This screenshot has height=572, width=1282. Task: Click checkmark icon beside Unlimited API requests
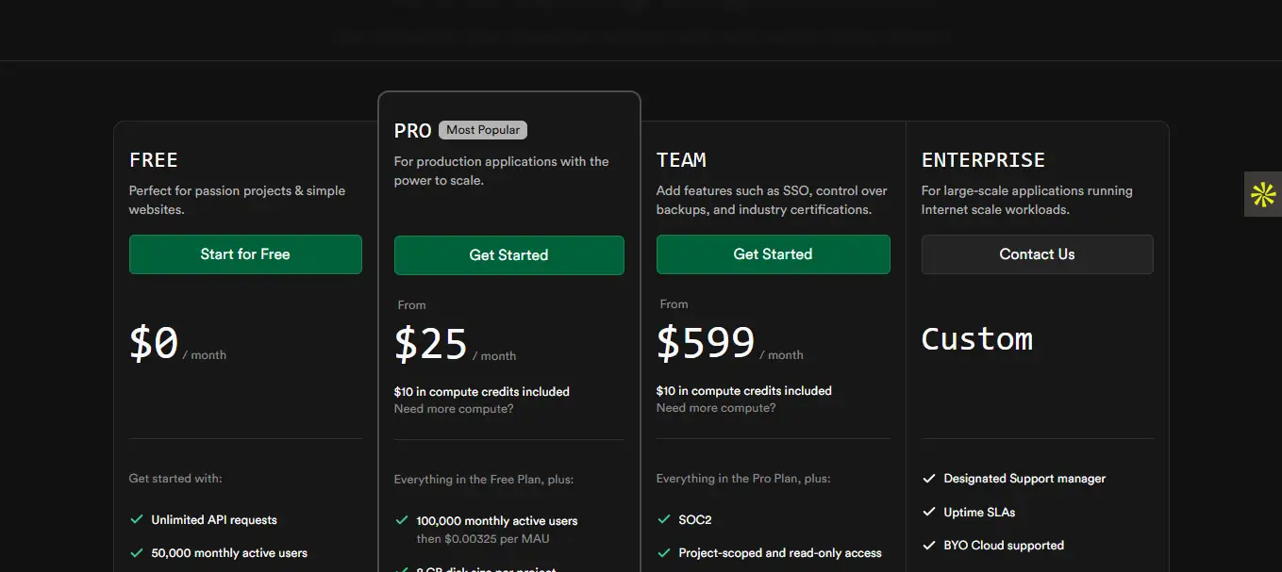click(136, 519)
